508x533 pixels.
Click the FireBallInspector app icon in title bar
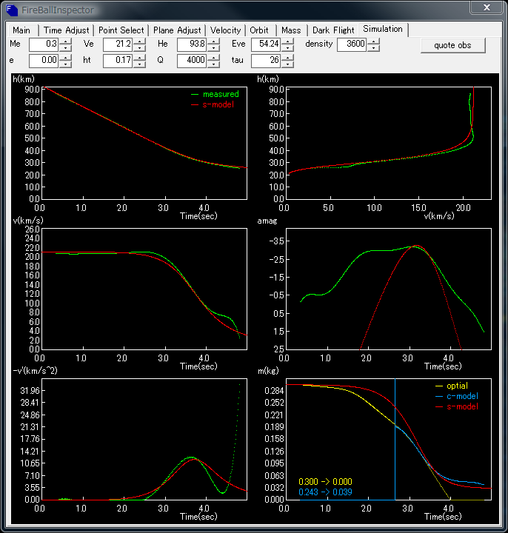coord(12,9)
